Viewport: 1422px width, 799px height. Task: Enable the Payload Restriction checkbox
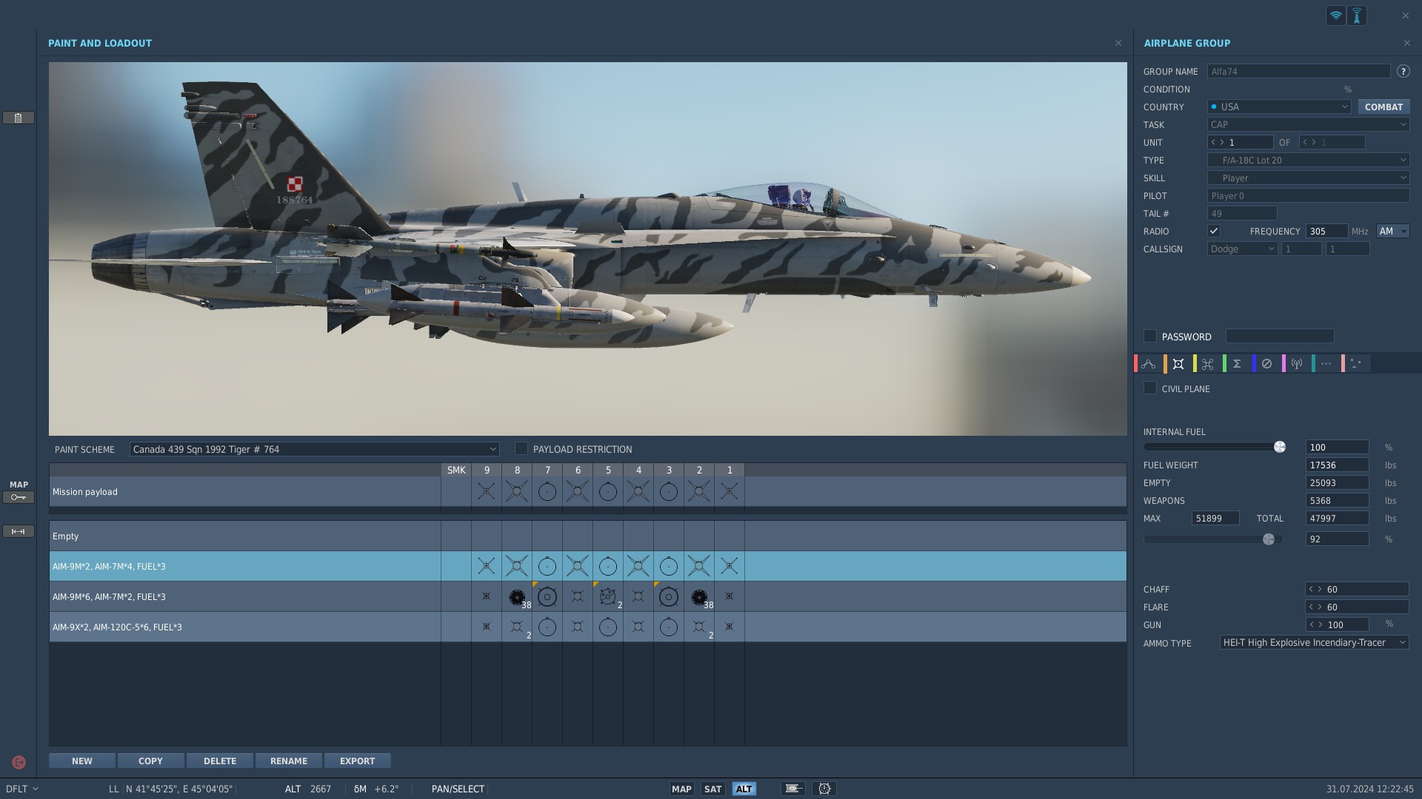click(521, 449)
